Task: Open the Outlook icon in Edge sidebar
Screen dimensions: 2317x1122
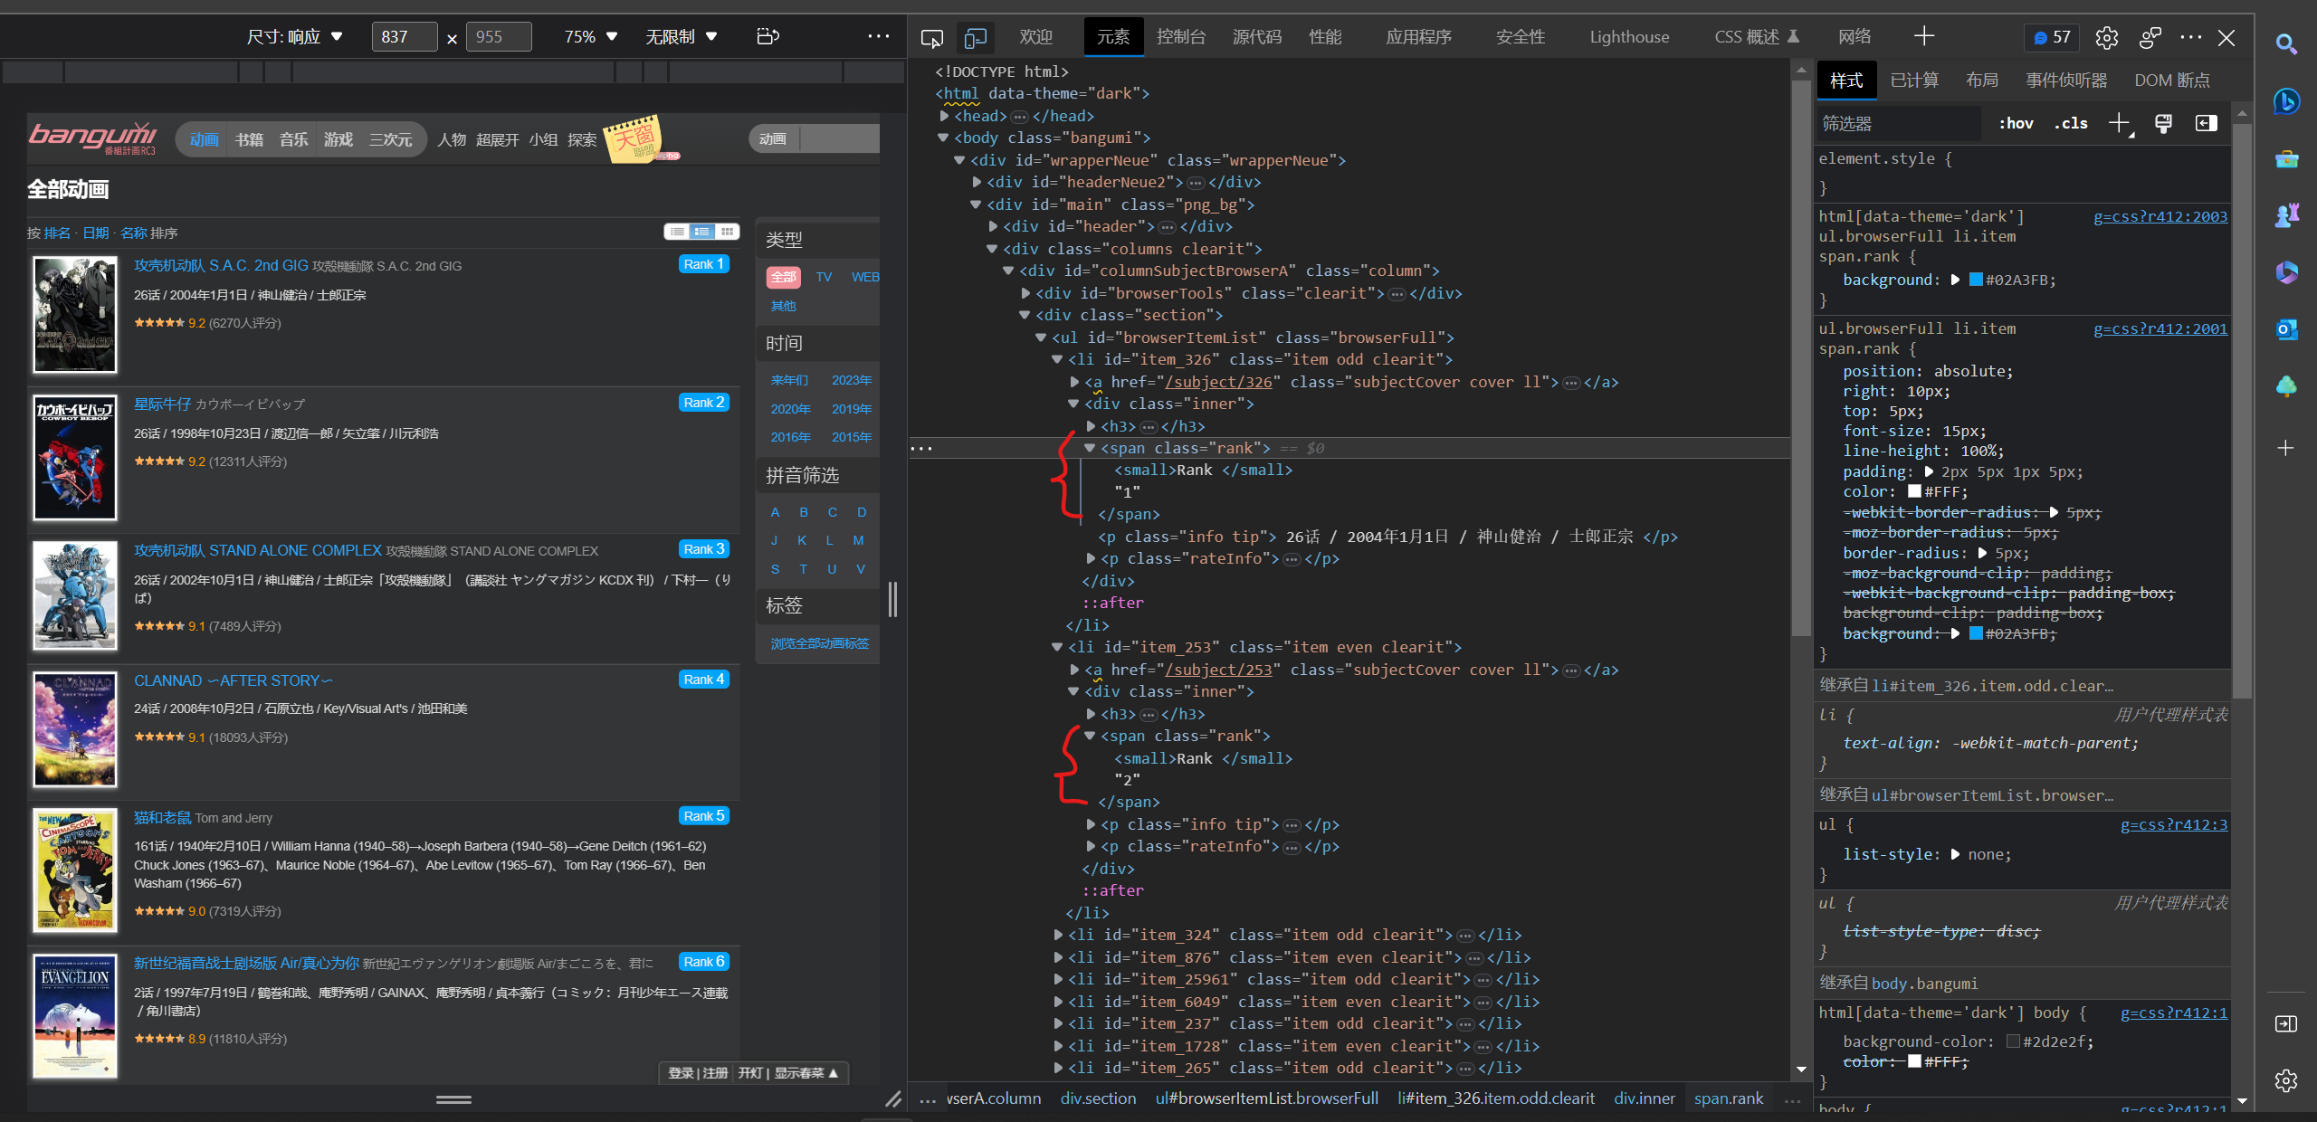Action: (x=2286, y=329)
